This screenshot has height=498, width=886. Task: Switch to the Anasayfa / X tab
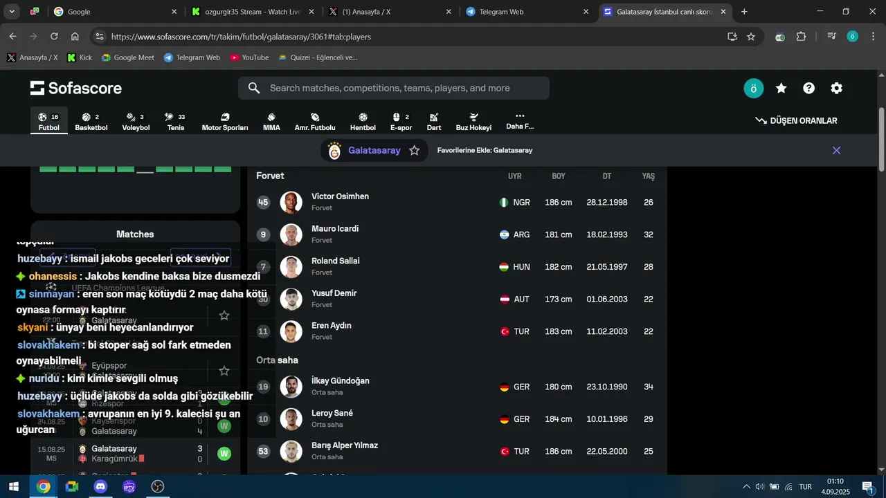point(390,12)
